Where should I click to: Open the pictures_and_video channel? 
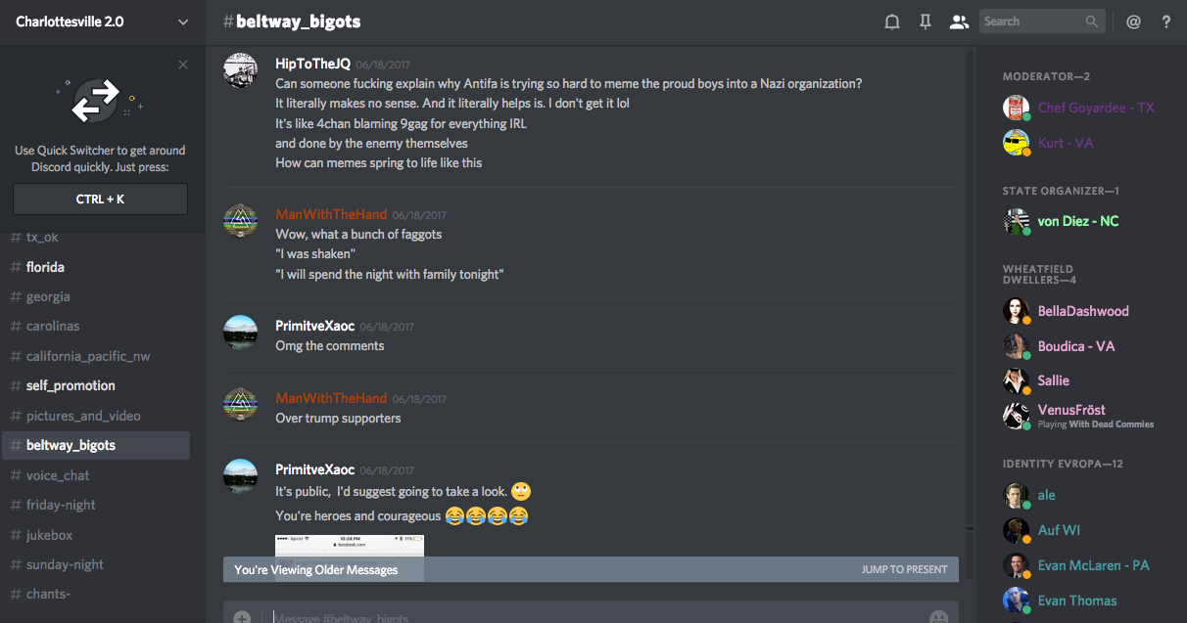(x=83, y=416)
